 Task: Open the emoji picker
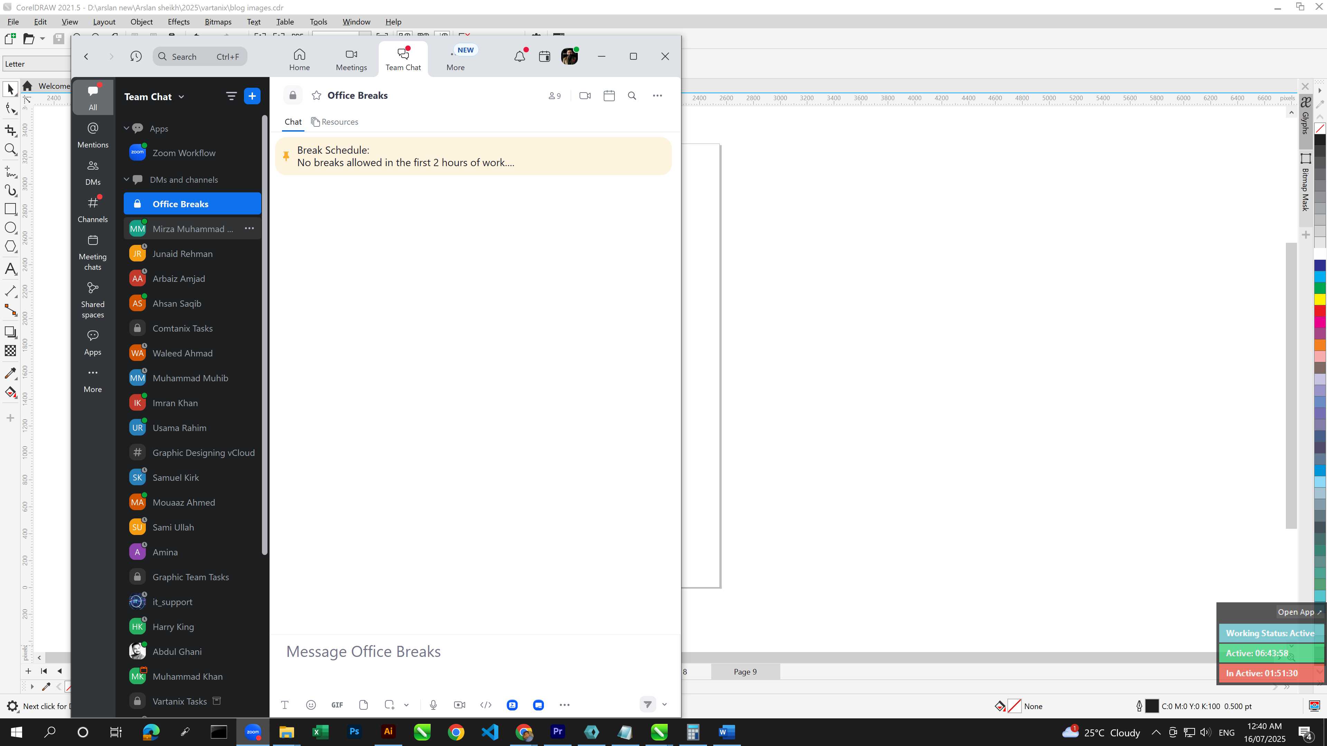pos(311,705)
